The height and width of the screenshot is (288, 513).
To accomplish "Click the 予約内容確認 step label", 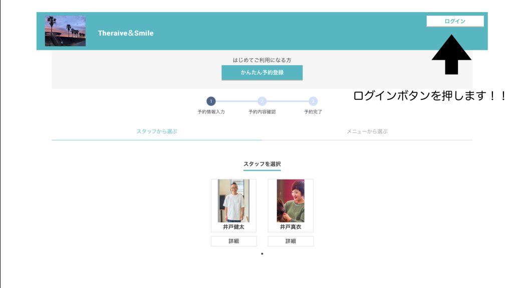I will tap(262, 112).
